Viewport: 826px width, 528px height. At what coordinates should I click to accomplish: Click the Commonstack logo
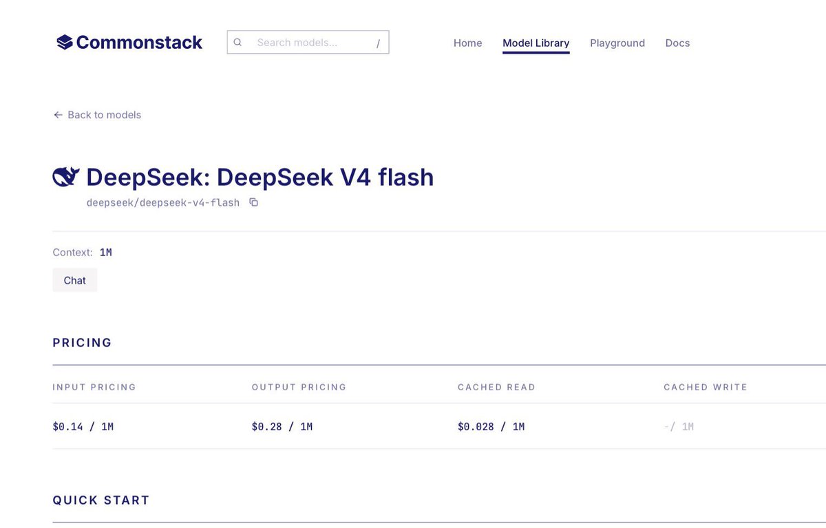click(x=129, y=43)
